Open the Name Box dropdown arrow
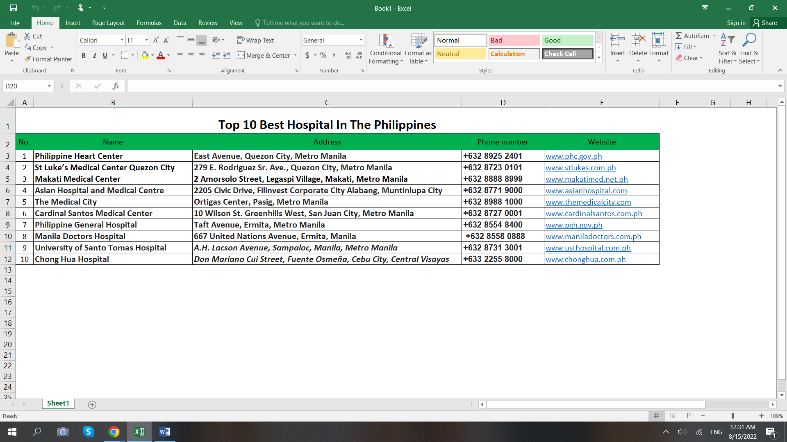The image size is (787, 442). coord(49,86)
